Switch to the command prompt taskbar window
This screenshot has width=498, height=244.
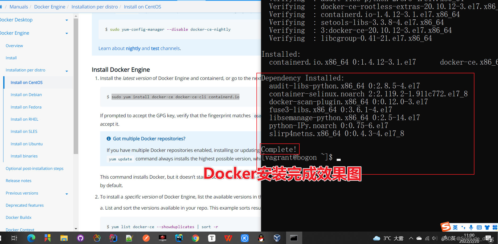pyautogui.click(x=294, y=238)
